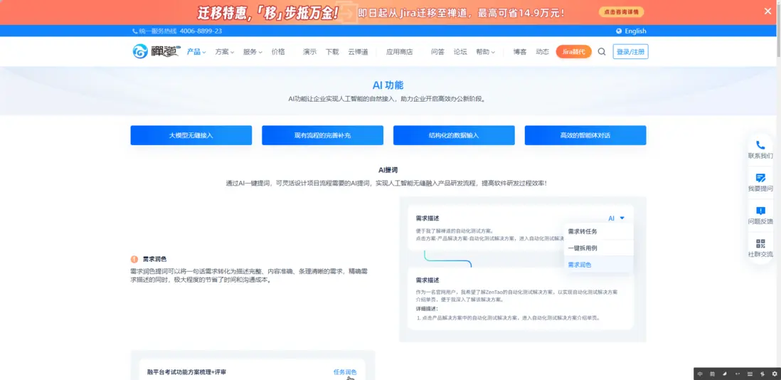
Task: Click the globe icon beside English
Action: [619, 31]
